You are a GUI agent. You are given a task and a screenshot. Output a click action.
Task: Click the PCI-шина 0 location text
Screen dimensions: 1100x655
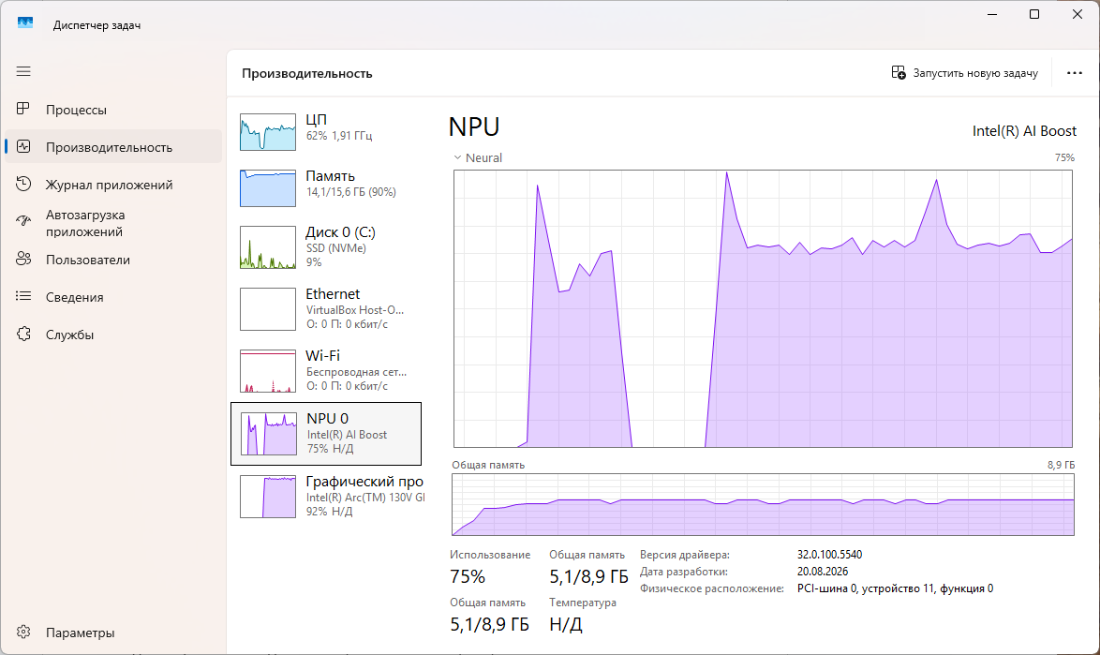(x=895, y=588)
